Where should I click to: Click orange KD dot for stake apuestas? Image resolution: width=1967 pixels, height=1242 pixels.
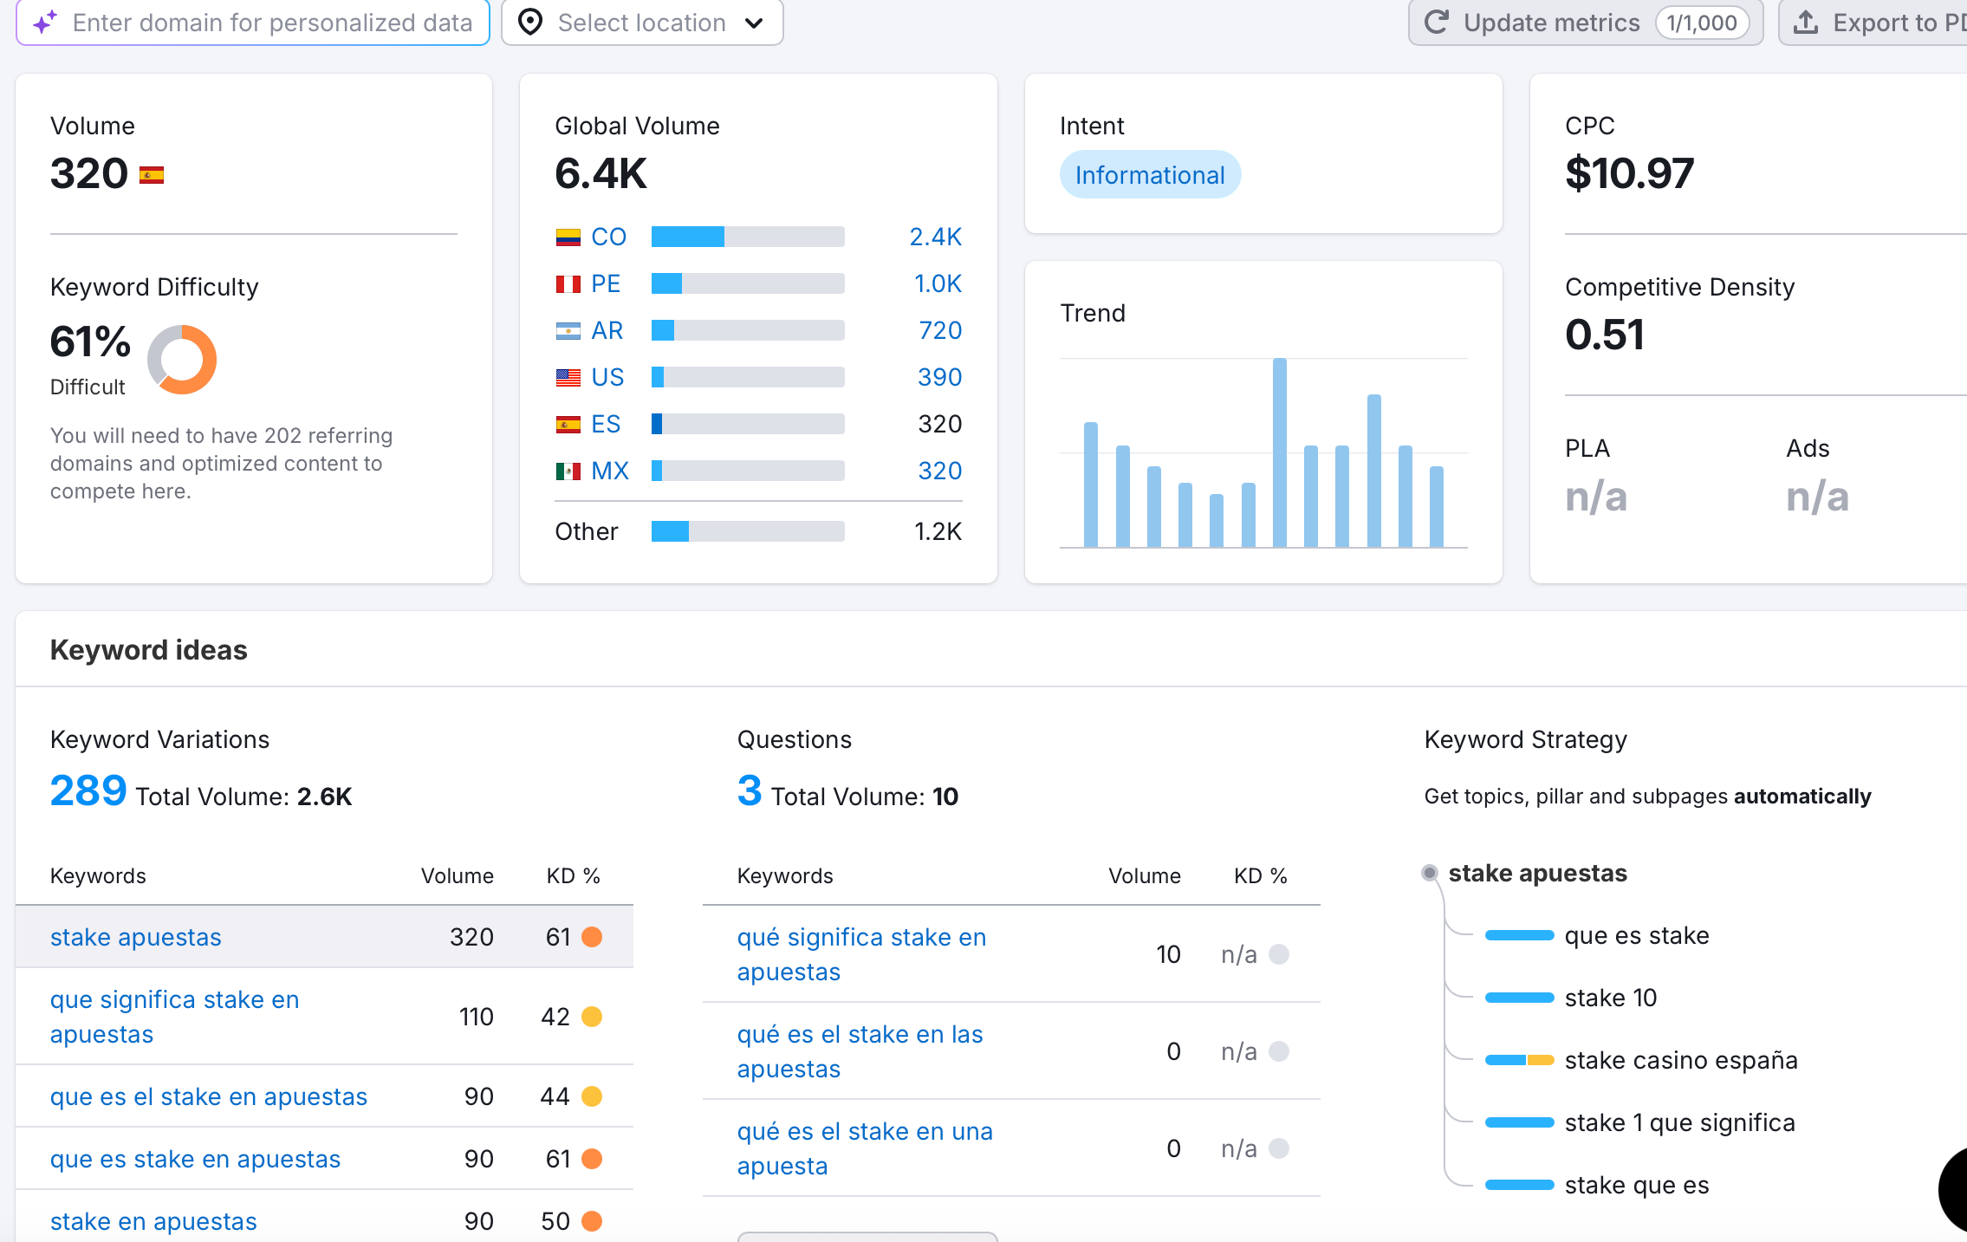pyautogui.click(x=592, y=937)
